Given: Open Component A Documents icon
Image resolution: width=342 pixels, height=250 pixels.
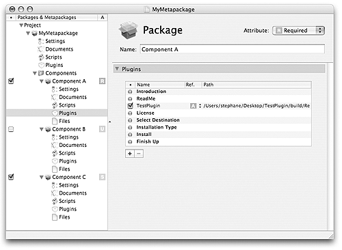Looking at the screenshot, I should click(x=54, y=97).
